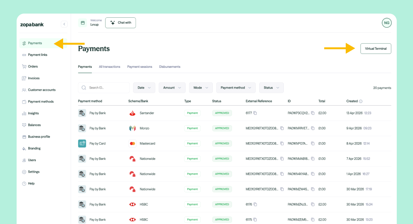Expand the Amount filter dropdown
Screen dimensions: 413x224
[x=172, y=88]
